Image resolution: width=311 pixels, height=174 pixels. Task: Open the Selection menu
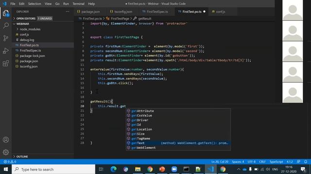coord(35,4)
